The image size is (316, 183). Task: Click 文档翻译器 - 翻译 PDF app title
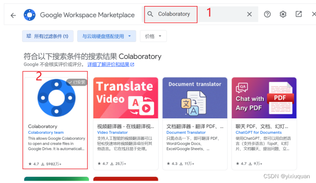click(x=195, y=126)
